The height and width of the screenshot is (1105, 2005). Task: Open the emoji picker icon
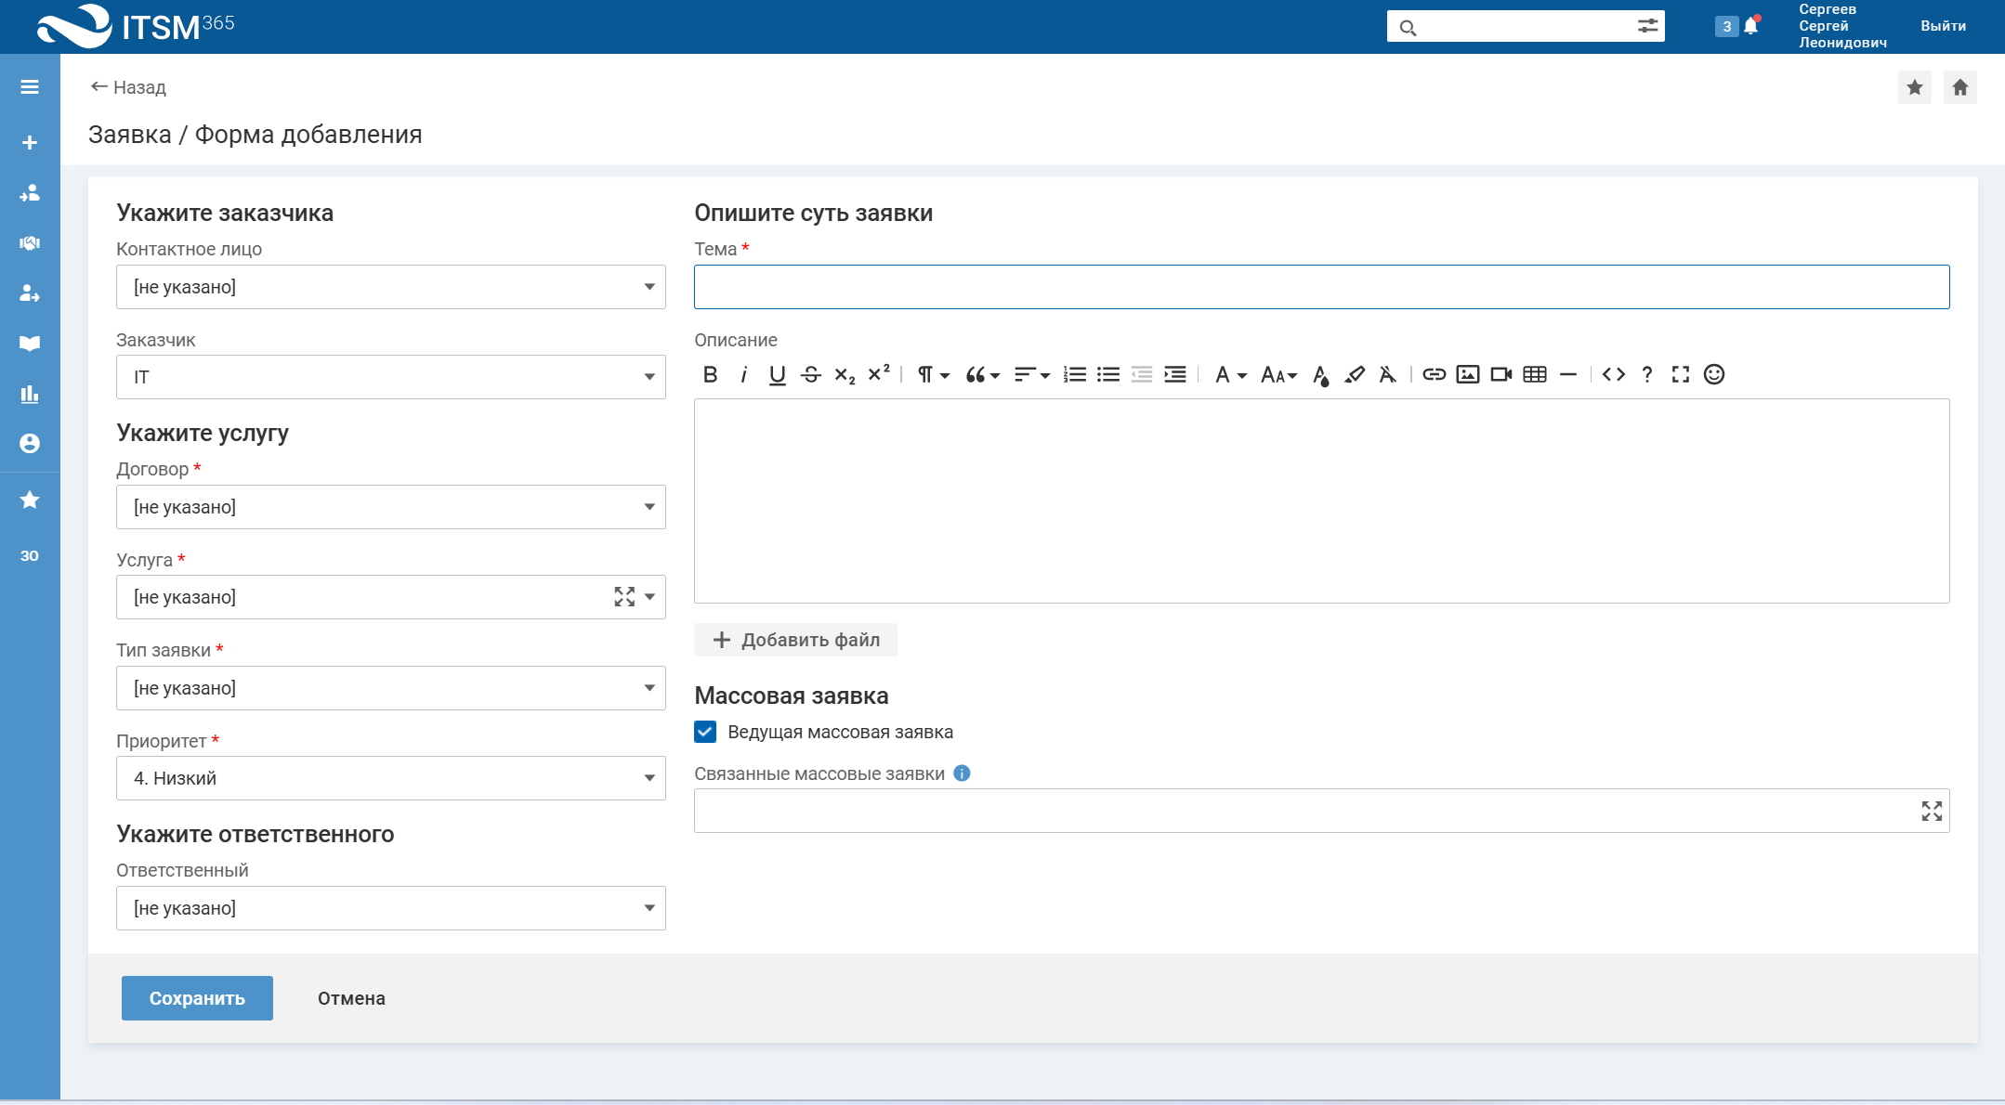(x=1714, y=374)
